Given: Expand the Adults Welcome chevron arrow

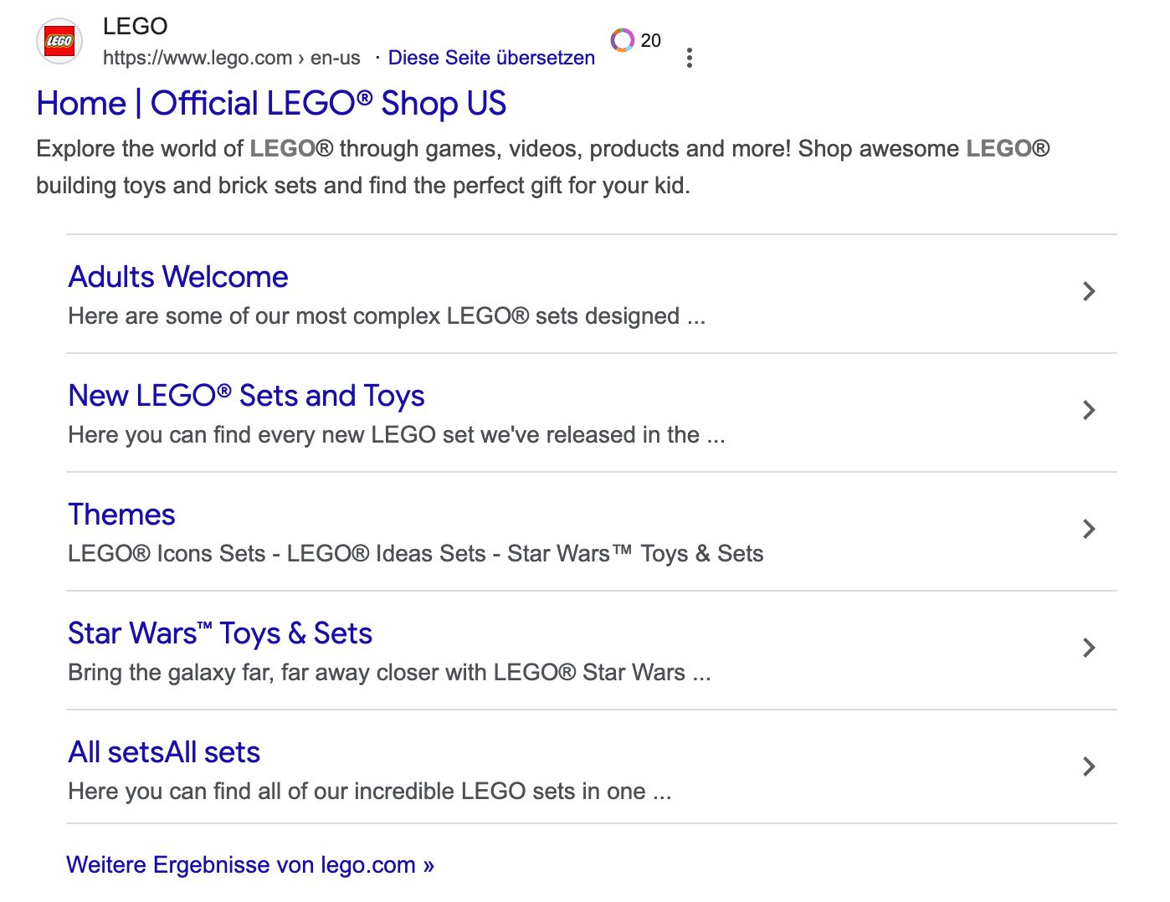Looking at the screenshot, I should point(1088,291).
